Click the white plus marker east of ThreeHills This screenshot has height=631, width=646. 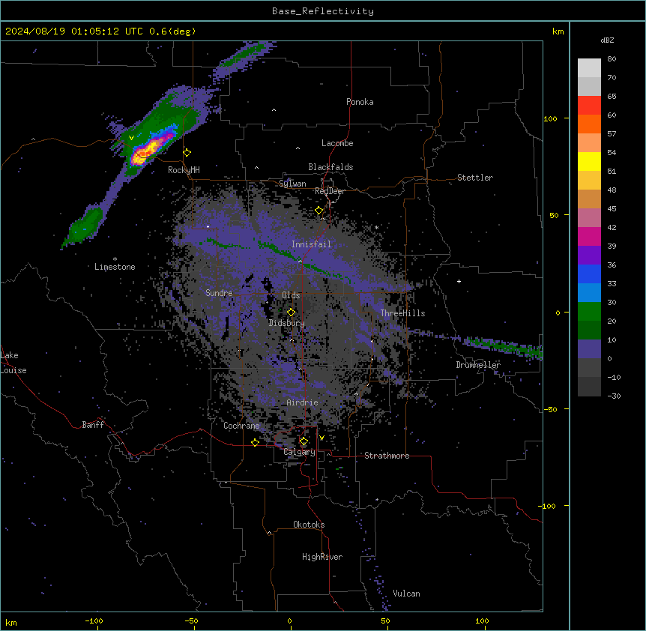[x=459, y=281]
